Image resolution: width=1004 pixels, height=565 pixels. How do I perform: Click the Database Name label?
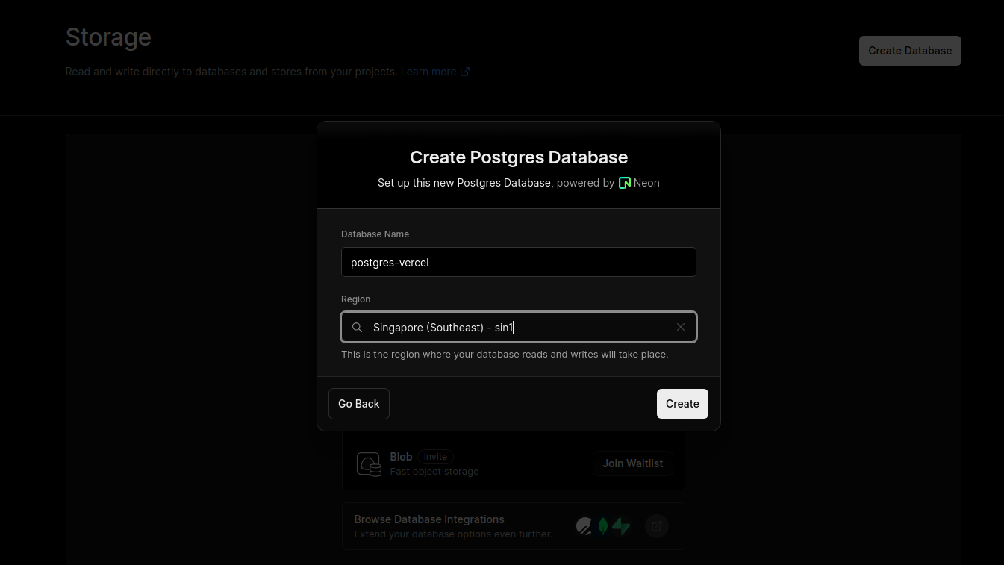375,234
